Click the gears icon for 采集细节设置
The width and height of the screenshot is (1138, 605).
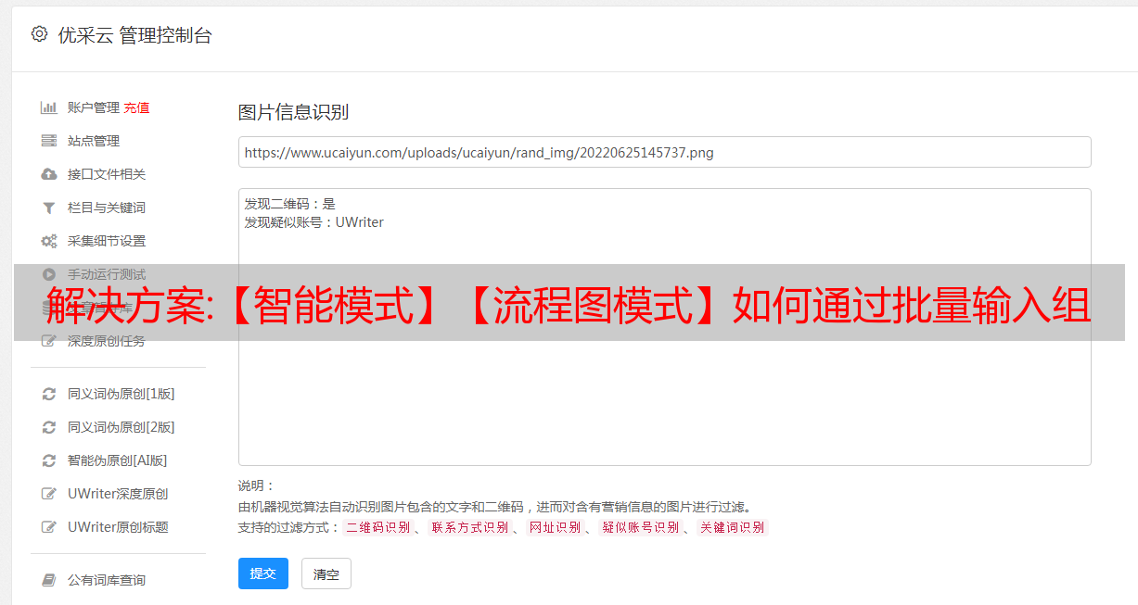(x=49, y=241)
